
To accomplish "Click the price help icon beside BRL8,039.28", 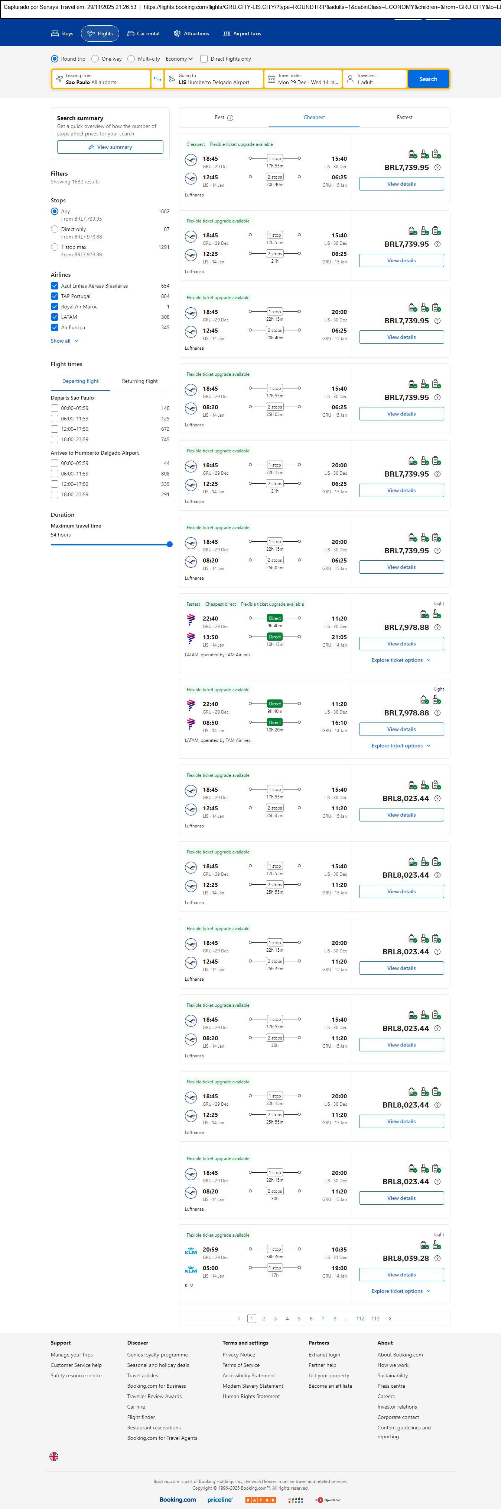I will click(437, 1258).
